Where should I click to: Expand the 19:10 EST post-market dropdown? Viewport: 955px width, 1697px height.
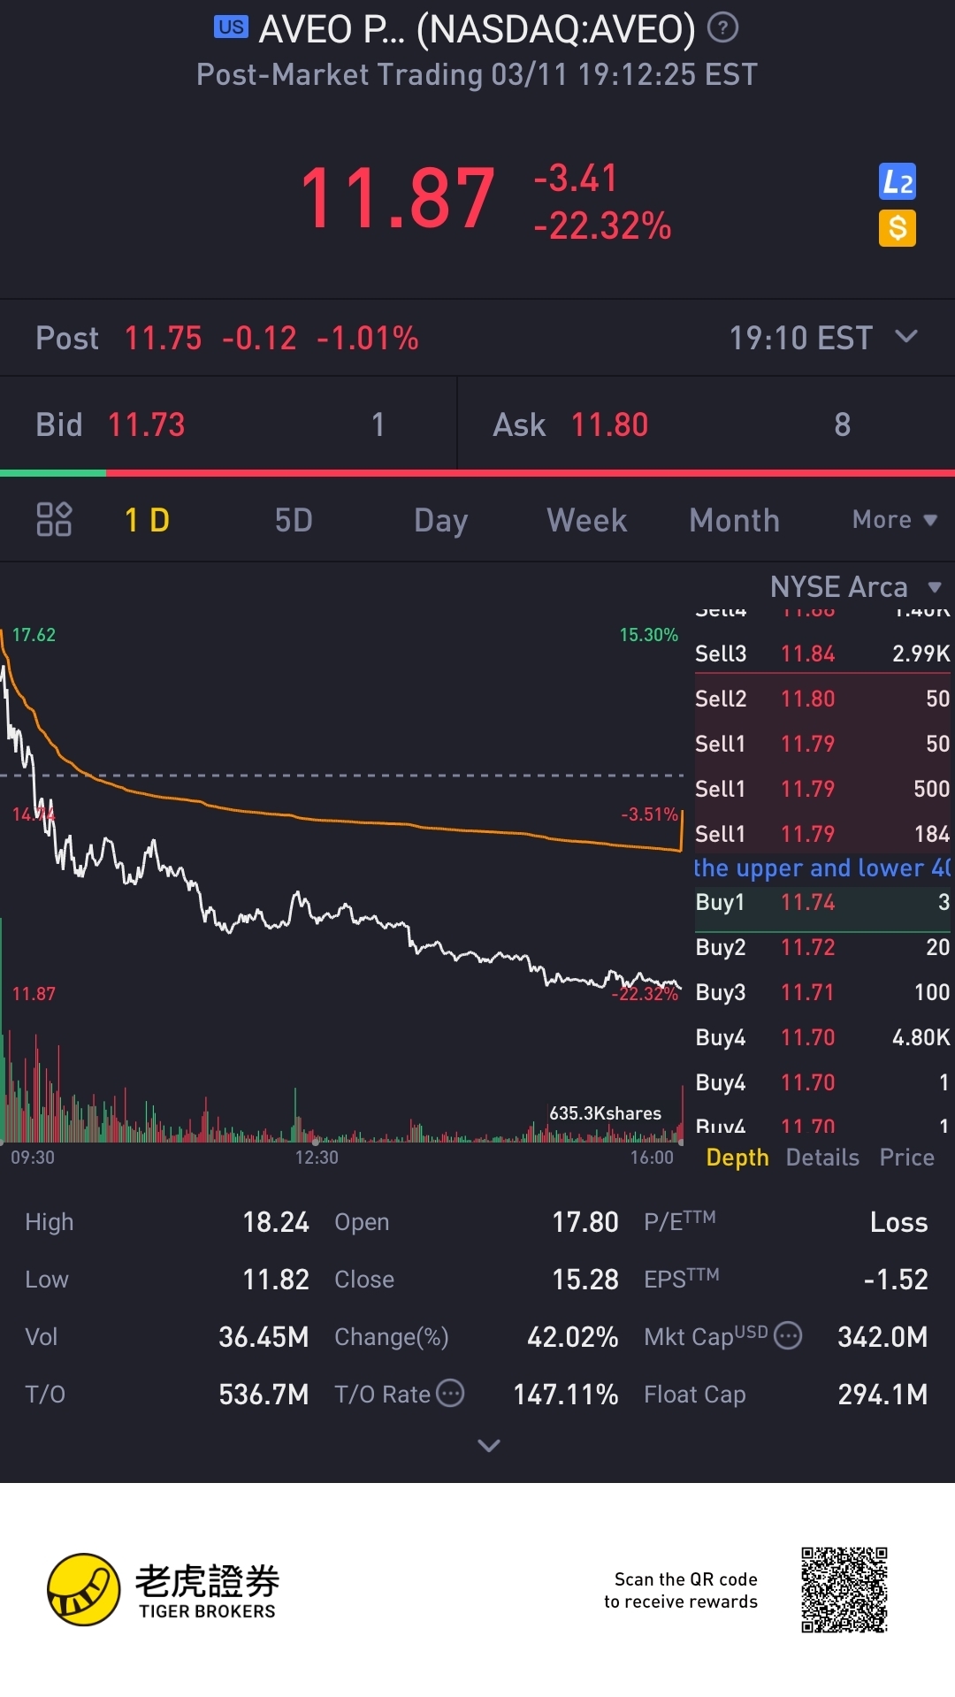pyautogui.click(x=823, y=338)
